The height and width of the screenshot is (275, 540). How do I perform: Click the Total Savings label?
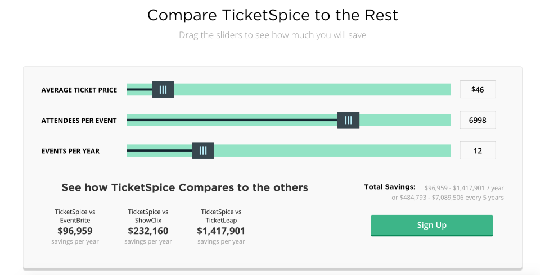tap(390, 187)
